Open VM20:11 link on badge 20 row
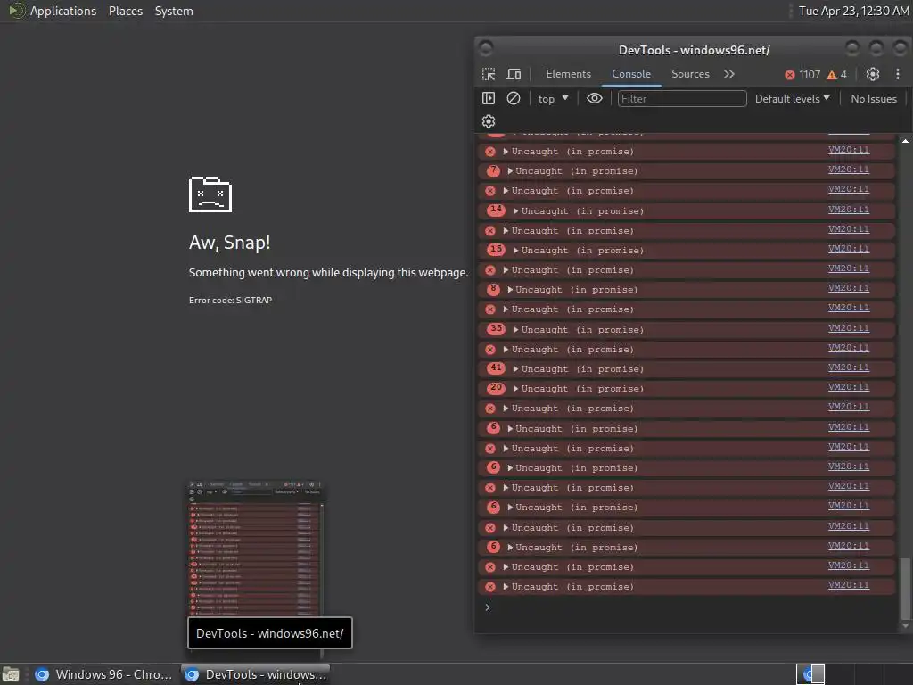Viewport: 913px width, 685px height. click(x=849, y=387)
